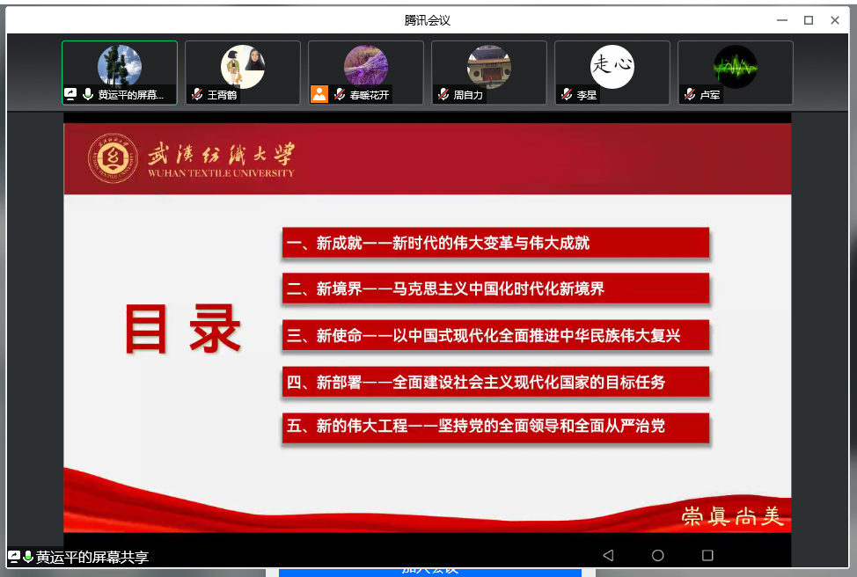Click 李星's muted microphone icon
This screenshot has width=857, height=577.
point(567,95)
